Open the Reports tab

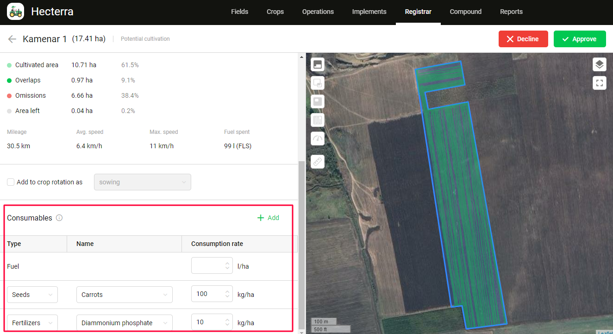point(511,12)
